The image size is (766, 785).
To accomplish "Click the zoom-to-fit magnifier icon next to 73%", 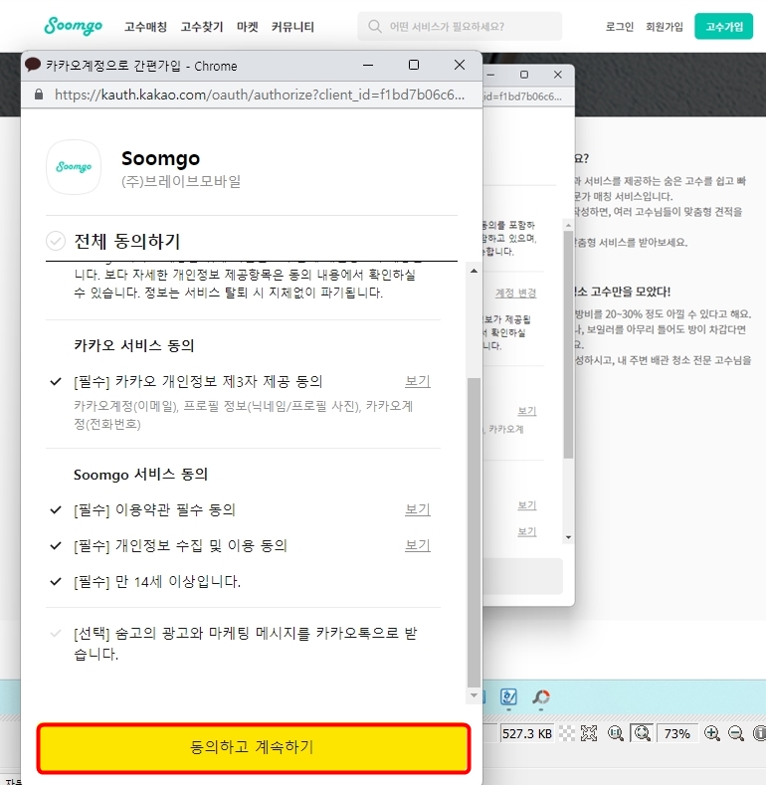I will point(642,733).
